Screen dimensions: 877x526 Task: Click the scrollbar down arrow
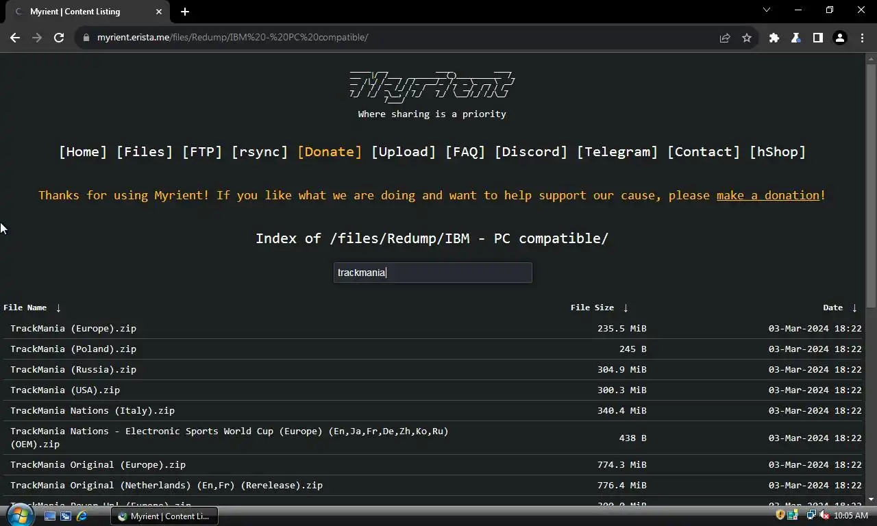click(x=871, y=500)
